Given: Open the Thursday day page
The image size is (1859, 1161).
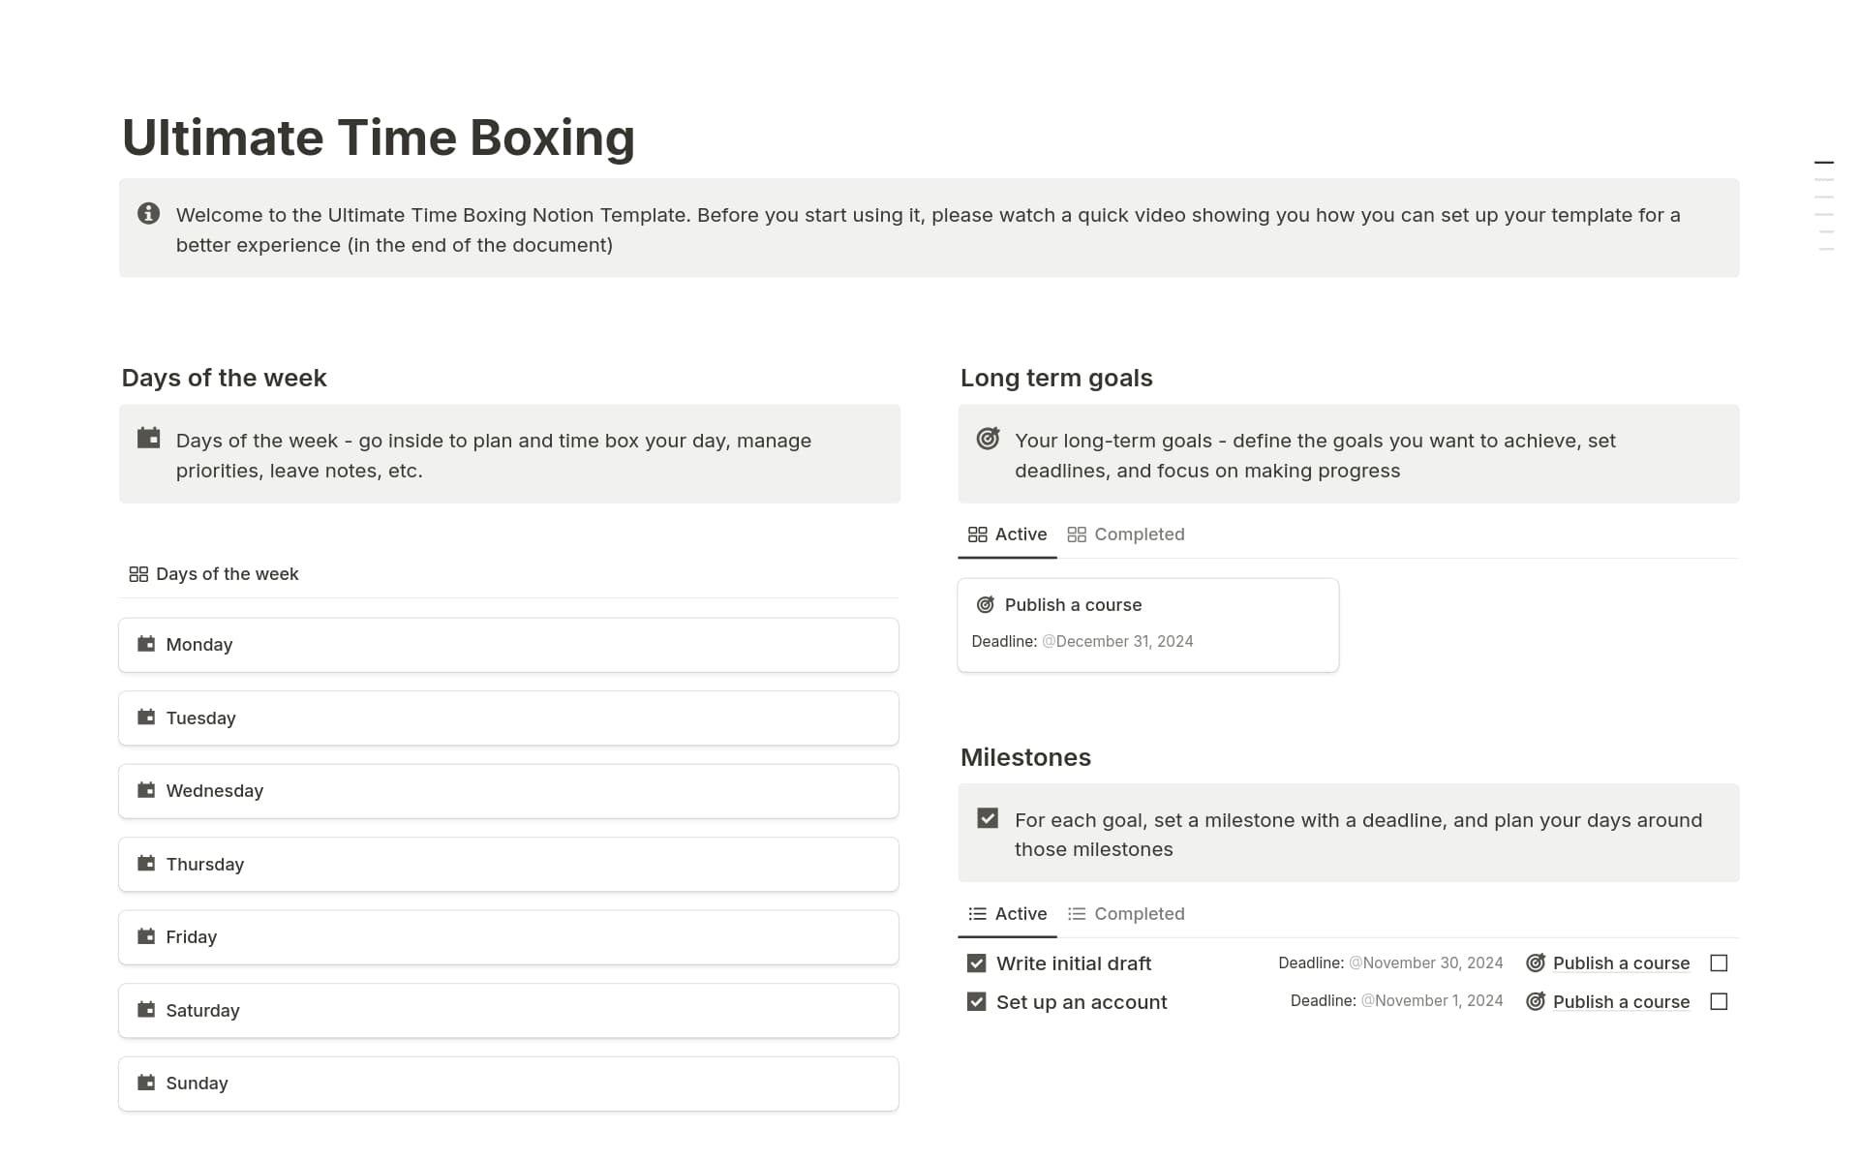Looking at the screenshot, I should [205, 864].
